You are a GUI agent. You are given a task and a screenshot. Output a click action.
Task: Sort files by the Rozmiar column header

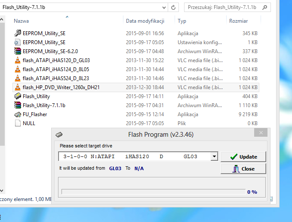238,21
